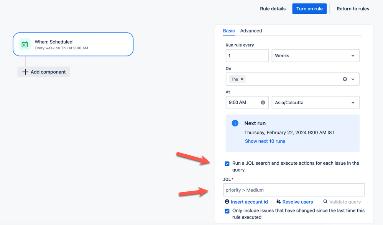Click the Next run date text

[289, 133]
